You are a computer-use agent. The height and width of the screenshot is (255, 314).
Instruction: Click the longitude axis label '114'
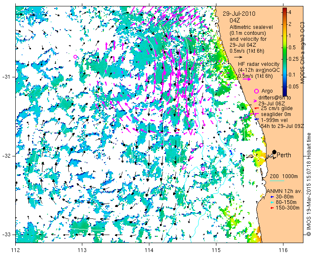(x=149, y=250)
